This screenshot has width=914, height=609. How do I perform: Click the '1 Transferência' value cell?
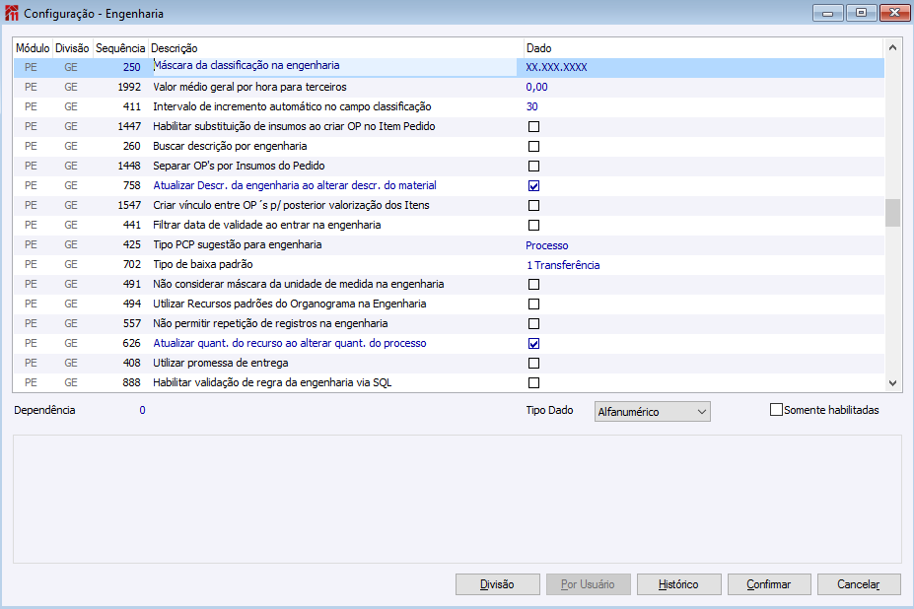[x=563, y=265]
